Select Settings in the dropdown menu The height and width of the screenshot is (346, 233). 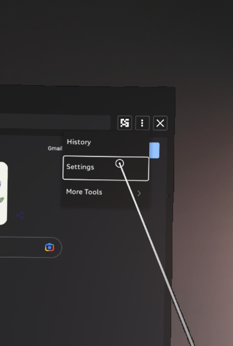106,168
